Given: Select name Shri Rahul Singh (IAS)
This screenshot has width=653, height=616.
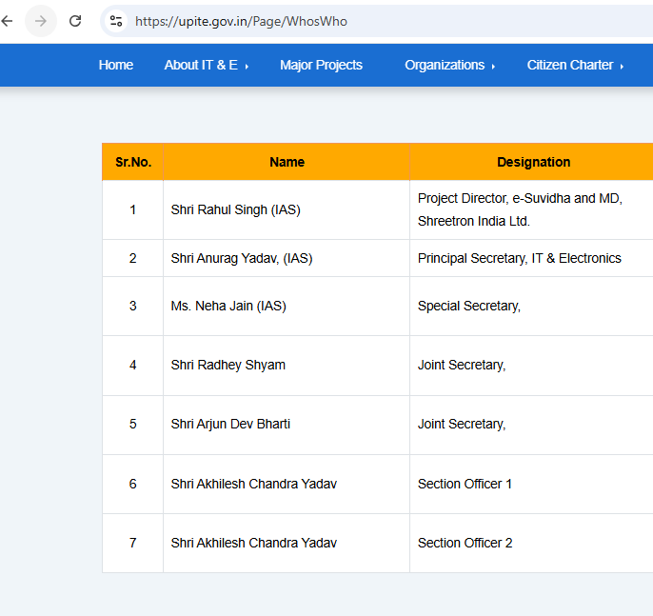Looking at the screenshot, I should point(235,209).
